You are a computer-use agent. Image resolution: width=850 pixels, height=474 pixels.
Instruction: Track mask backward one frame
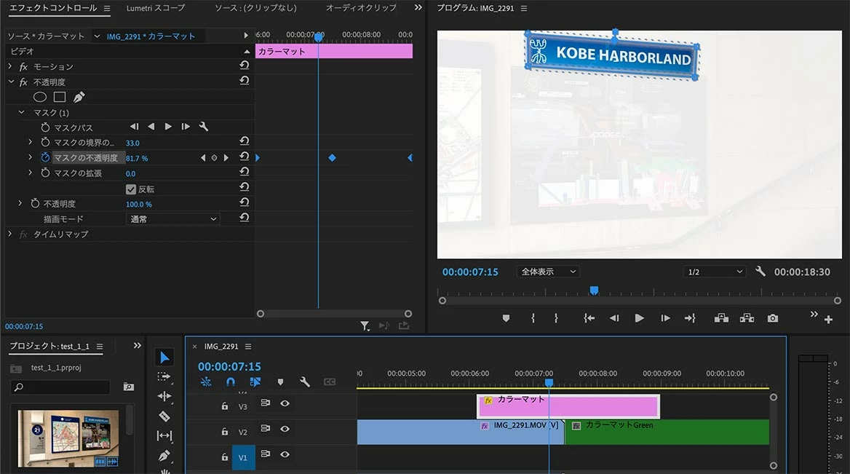[x=134, y=127]
